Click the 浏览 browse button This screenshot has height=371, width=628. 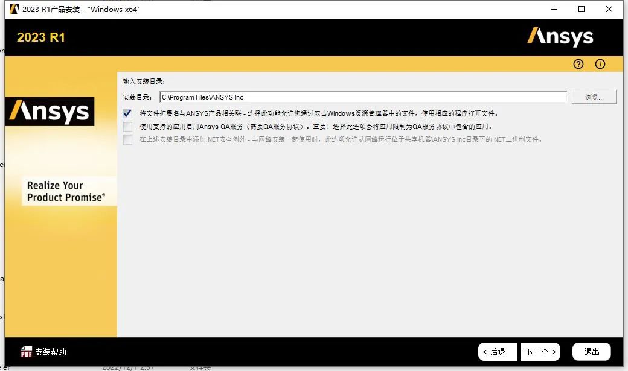[x=594, y=97]
